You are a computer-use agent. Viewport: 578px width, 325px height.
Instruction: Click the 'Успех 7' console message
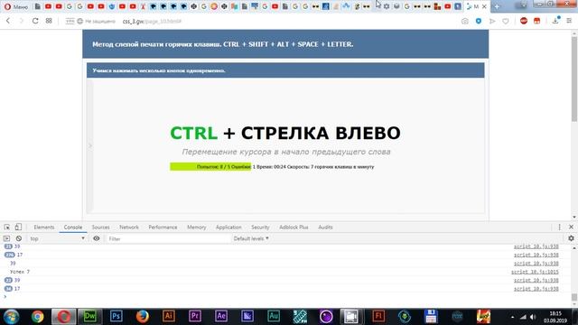tap(20, 272)
